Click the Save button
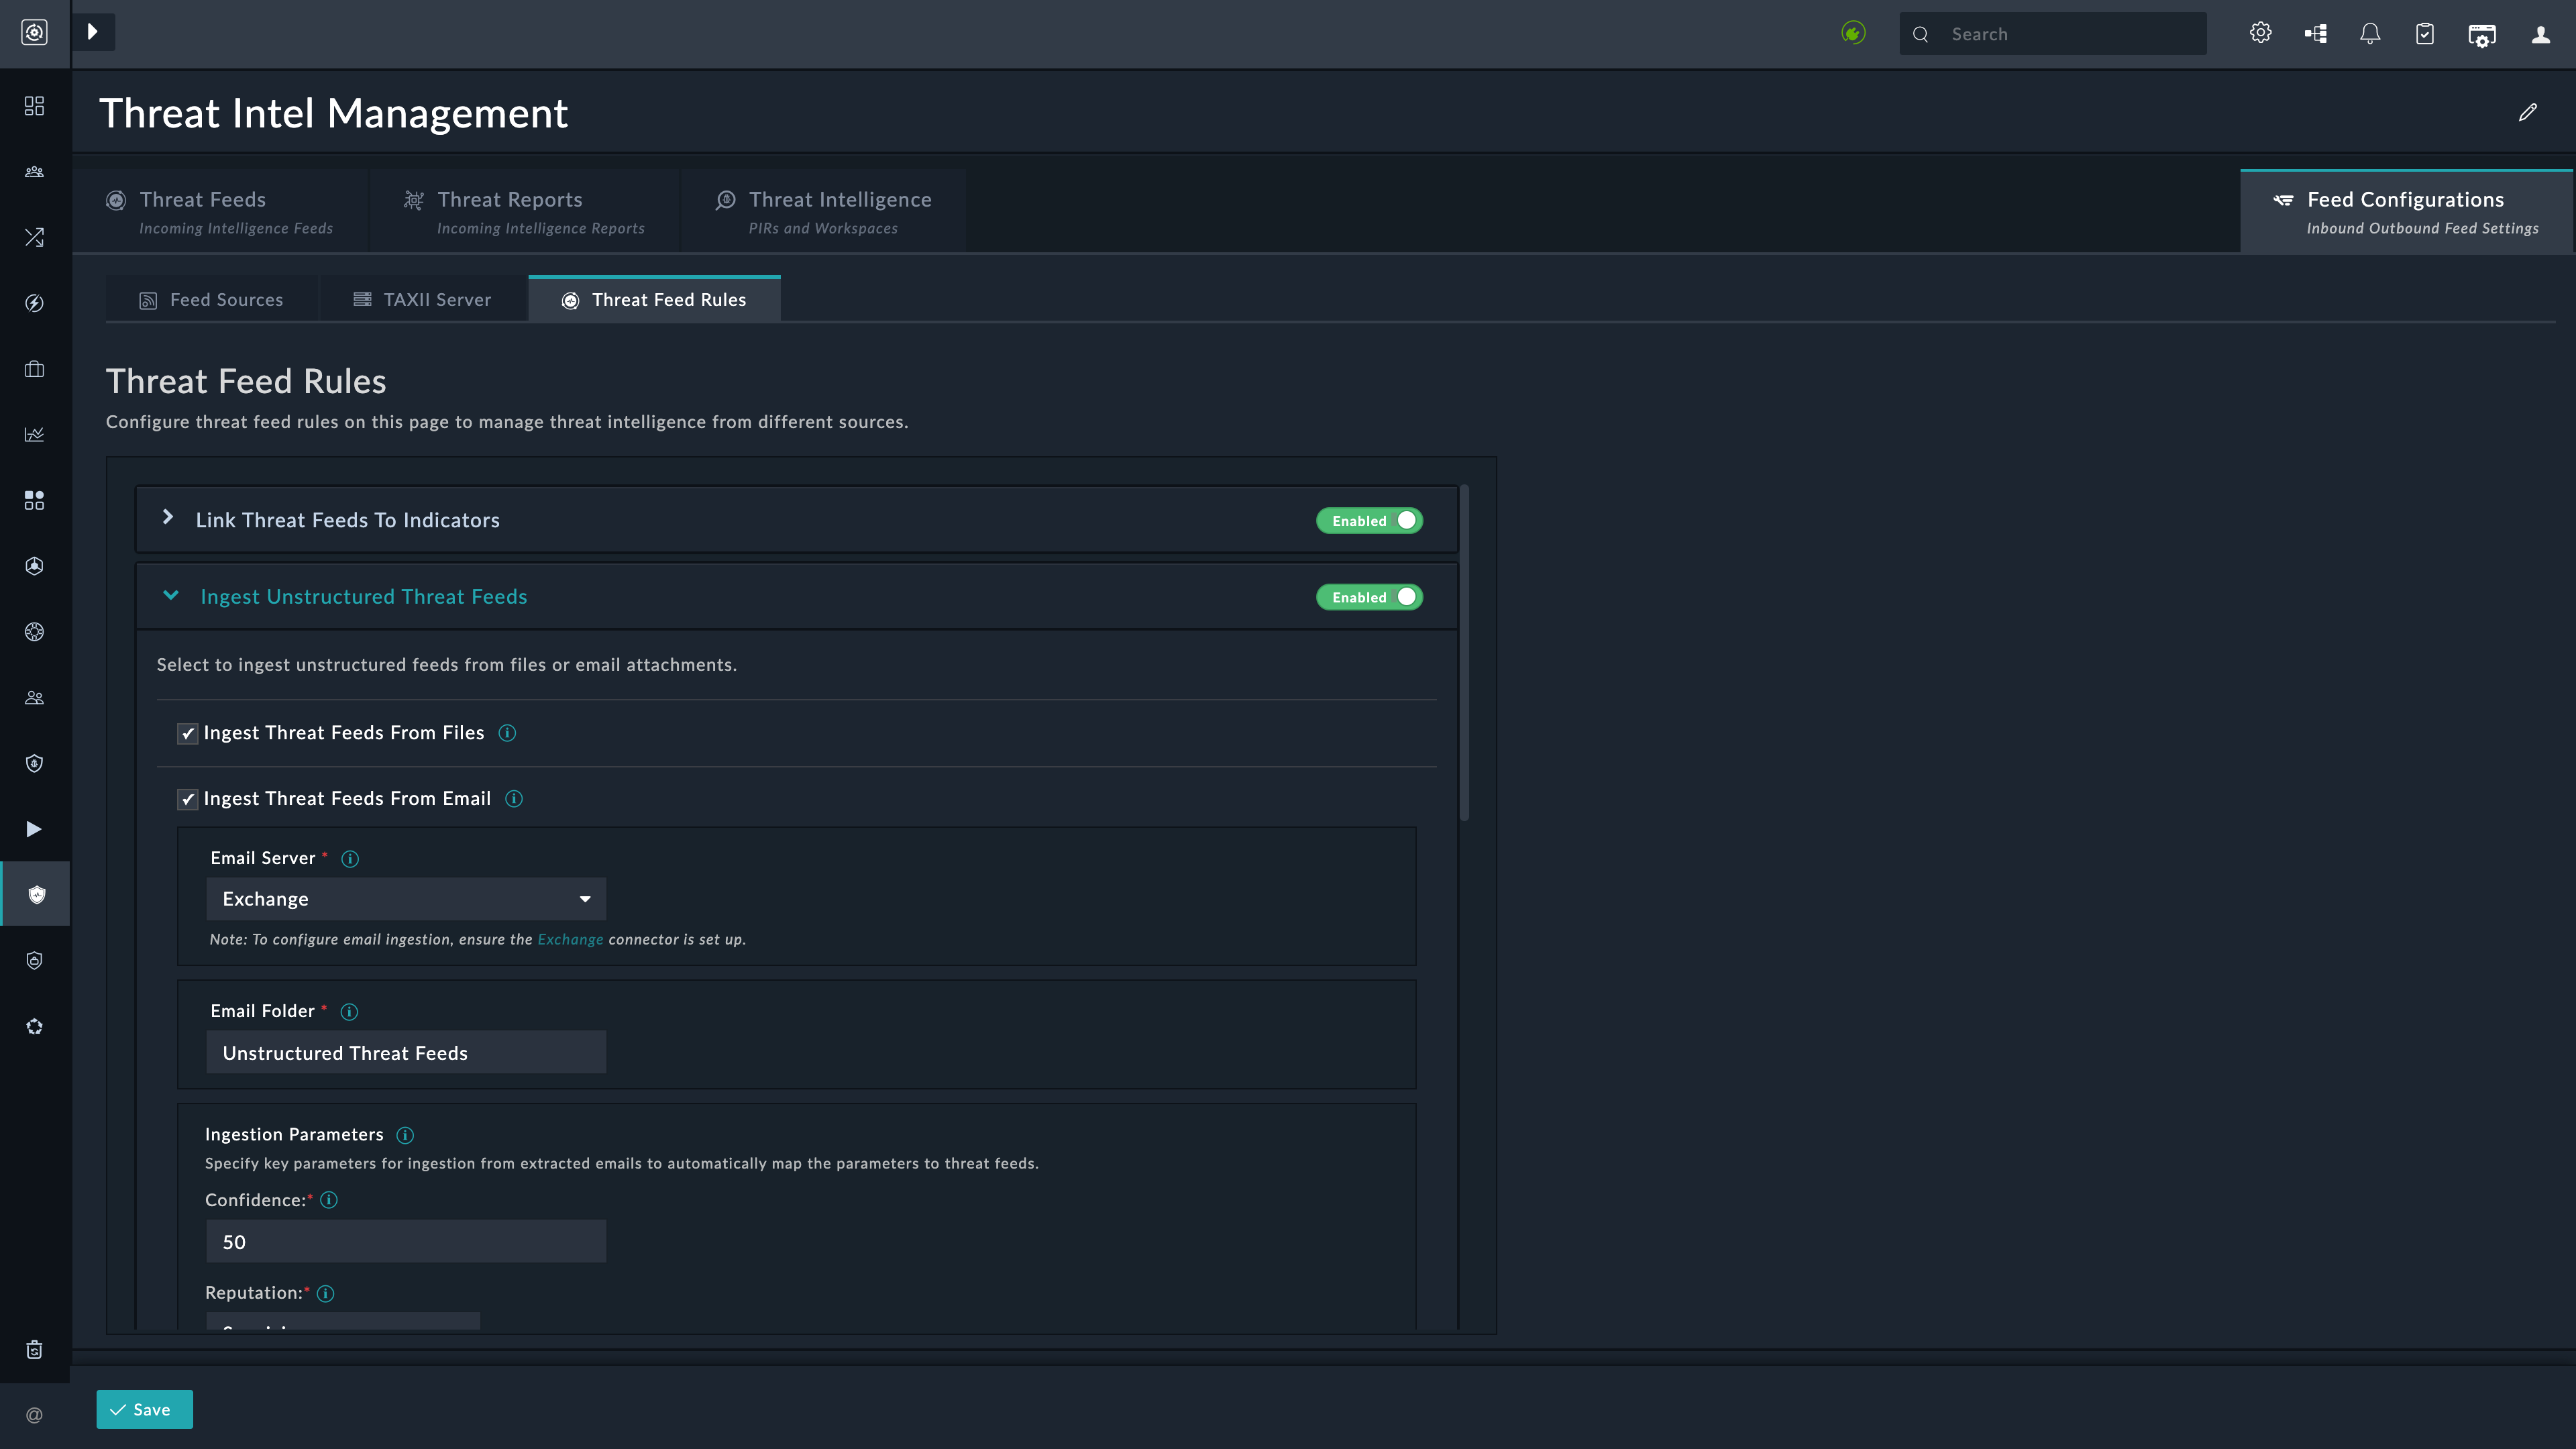 (144, 1409)
